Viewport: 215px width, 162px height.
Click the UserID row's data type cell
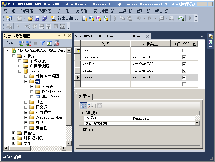pos(150,50)
